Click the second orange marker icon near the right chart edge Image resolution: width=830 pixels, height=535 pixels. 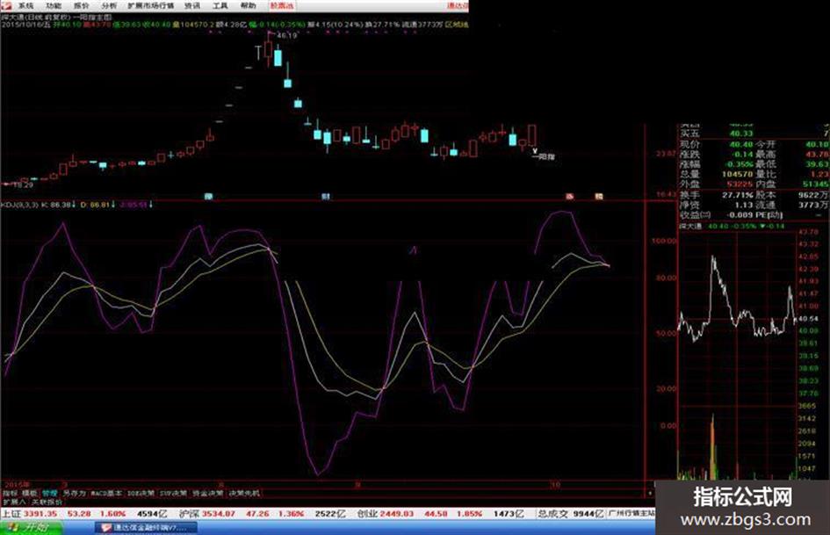pyautogui.click(x=599, y=197)
